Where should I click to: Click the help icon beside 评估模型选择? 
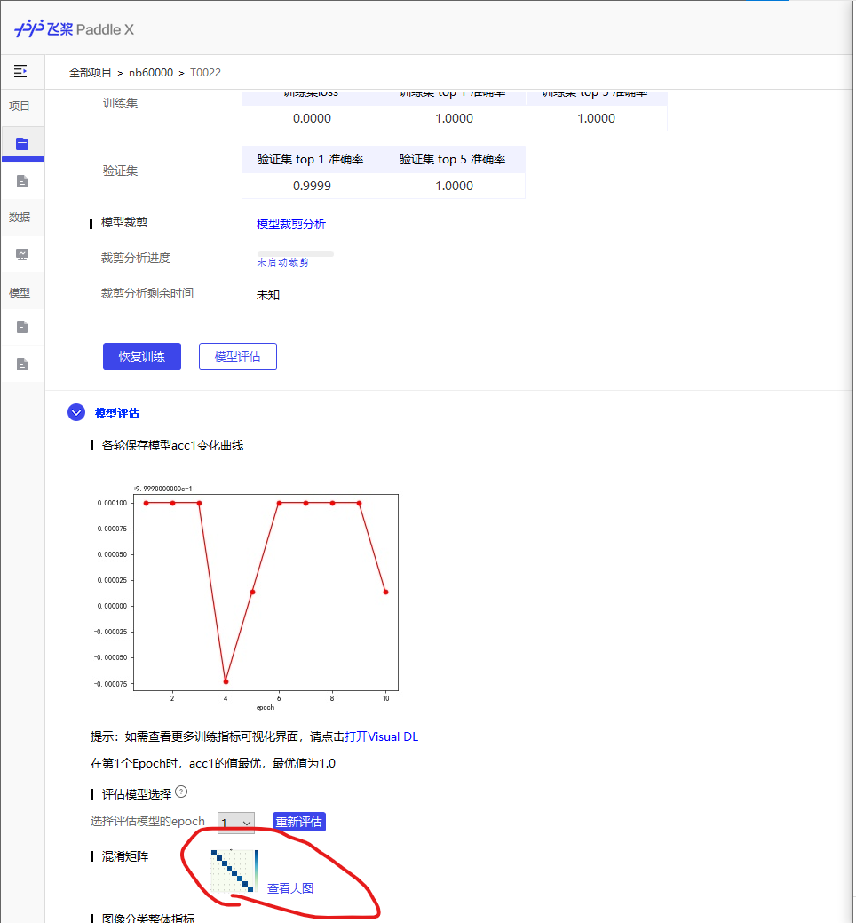(181, 792)
